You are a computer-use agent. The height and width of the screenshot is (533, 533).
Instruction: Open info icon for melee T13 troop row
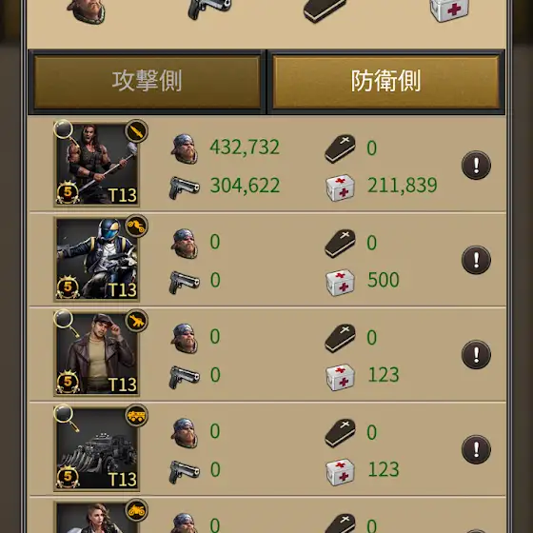pyautogui.click(x=476, y=166)
